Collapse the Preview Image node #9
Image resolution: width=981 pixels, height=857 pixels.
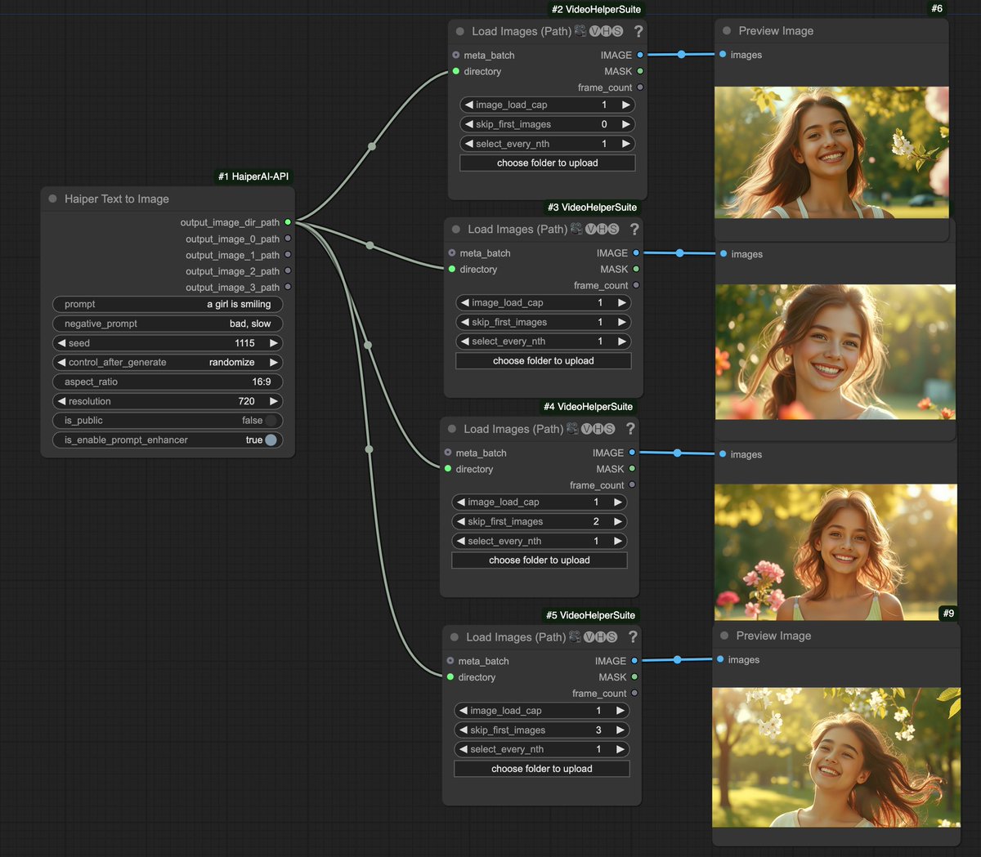point(724,636)
